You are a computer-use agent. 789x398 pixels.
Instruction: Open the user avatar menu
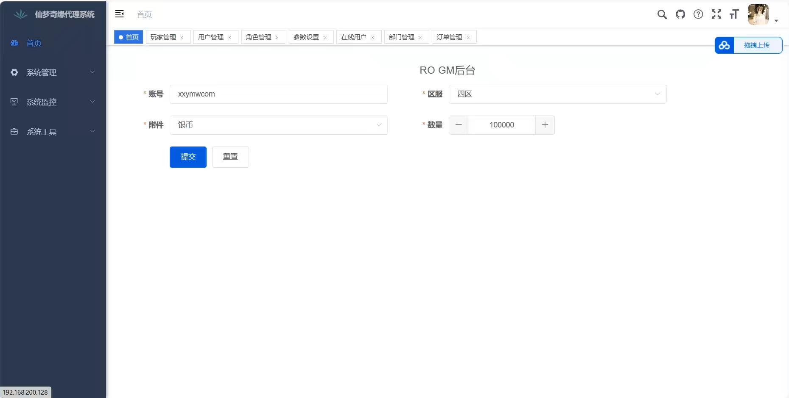point(758,14)
